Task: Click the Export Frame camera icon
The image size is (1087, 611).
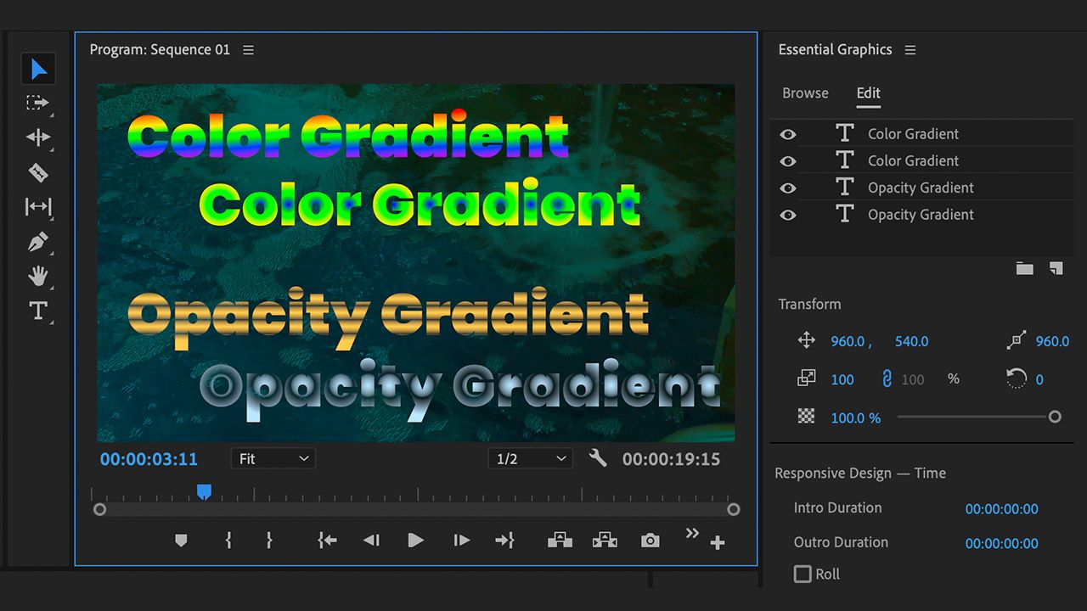Action: coord(650,541)
